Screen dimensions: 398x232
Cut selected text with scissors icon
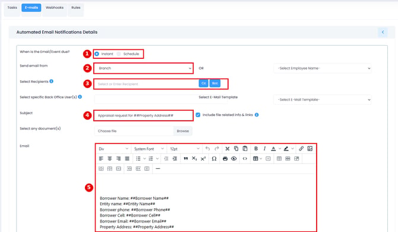(x=228, y=149)
